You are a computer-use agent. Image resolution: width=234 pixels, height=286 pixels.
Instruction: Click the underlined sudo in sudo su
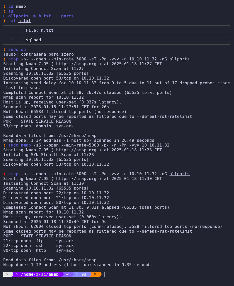[x=13, y=49]
